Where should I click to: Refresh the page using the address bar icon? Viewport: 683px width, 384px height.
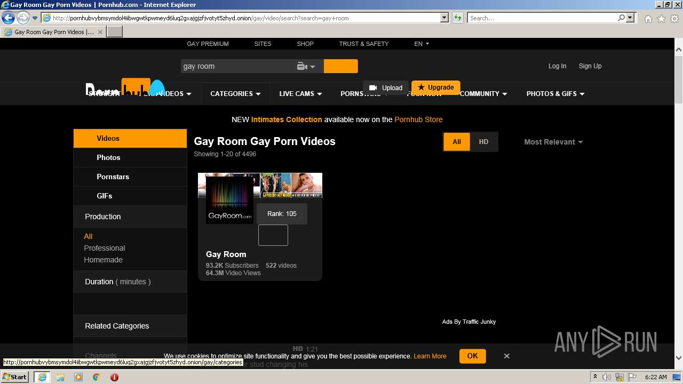click(457, 18)
